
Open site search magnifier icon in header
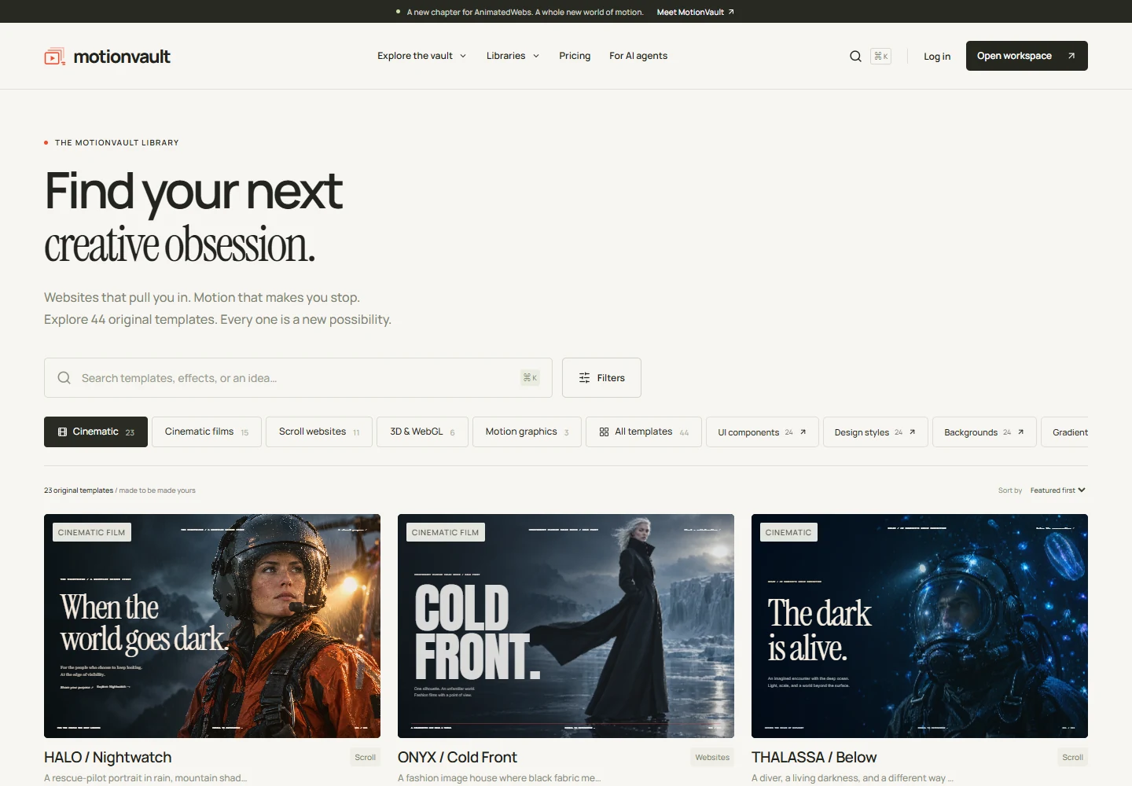pos(855,56)
